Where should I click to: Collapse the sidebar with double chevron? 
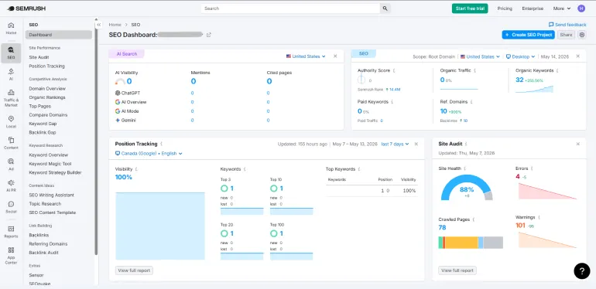(x=99, y=25)
